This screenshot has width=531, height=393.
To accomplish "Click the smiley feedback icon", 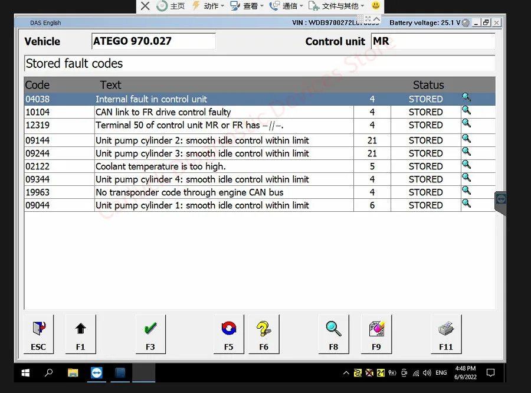I will 376,5.
